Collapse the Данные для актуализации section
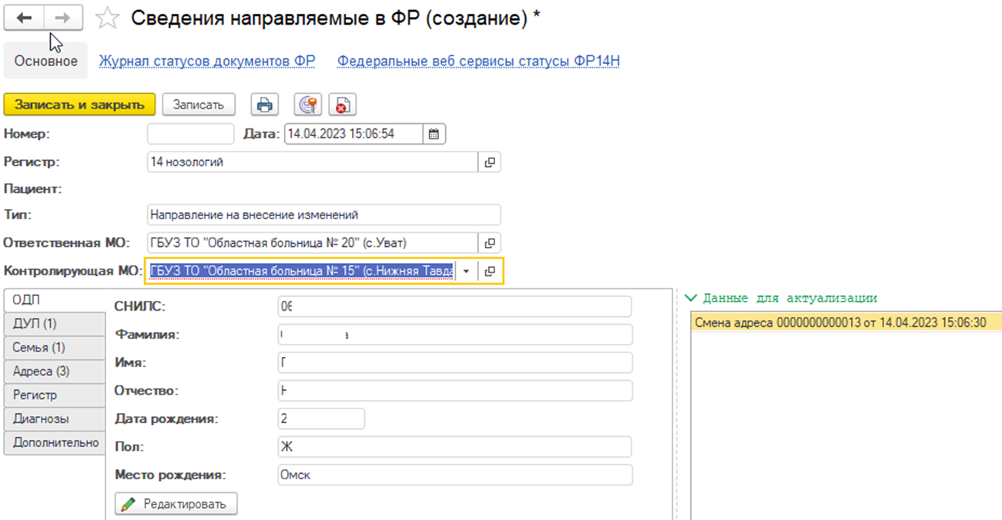This screenshot has width=1002, height=520. [x=691, y=298]
